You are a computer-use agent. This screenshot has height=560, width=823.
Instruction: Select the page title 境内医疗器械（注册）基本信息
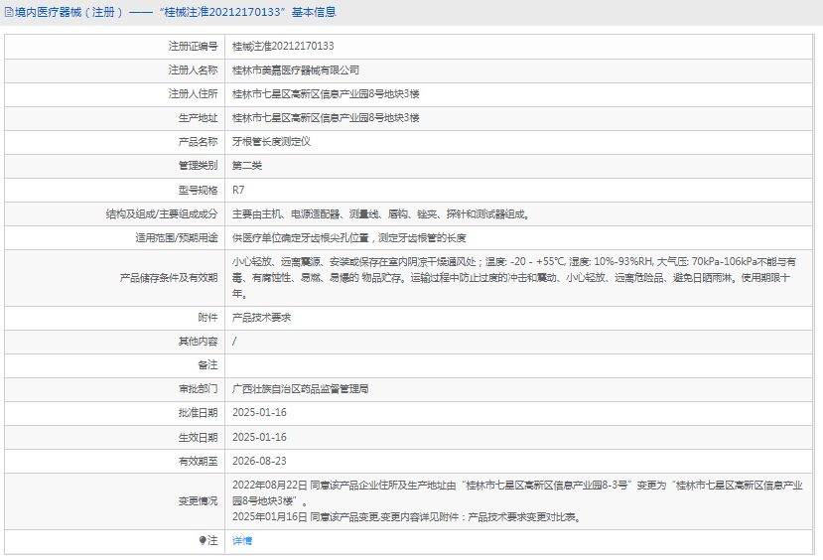[176, 12]
